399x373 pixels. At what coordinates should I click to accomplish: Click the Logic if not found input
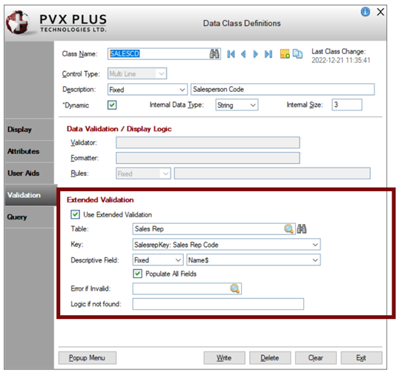coord(218,304)
